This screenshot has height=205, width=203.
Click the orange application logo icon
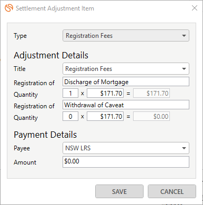pos(9,8)
